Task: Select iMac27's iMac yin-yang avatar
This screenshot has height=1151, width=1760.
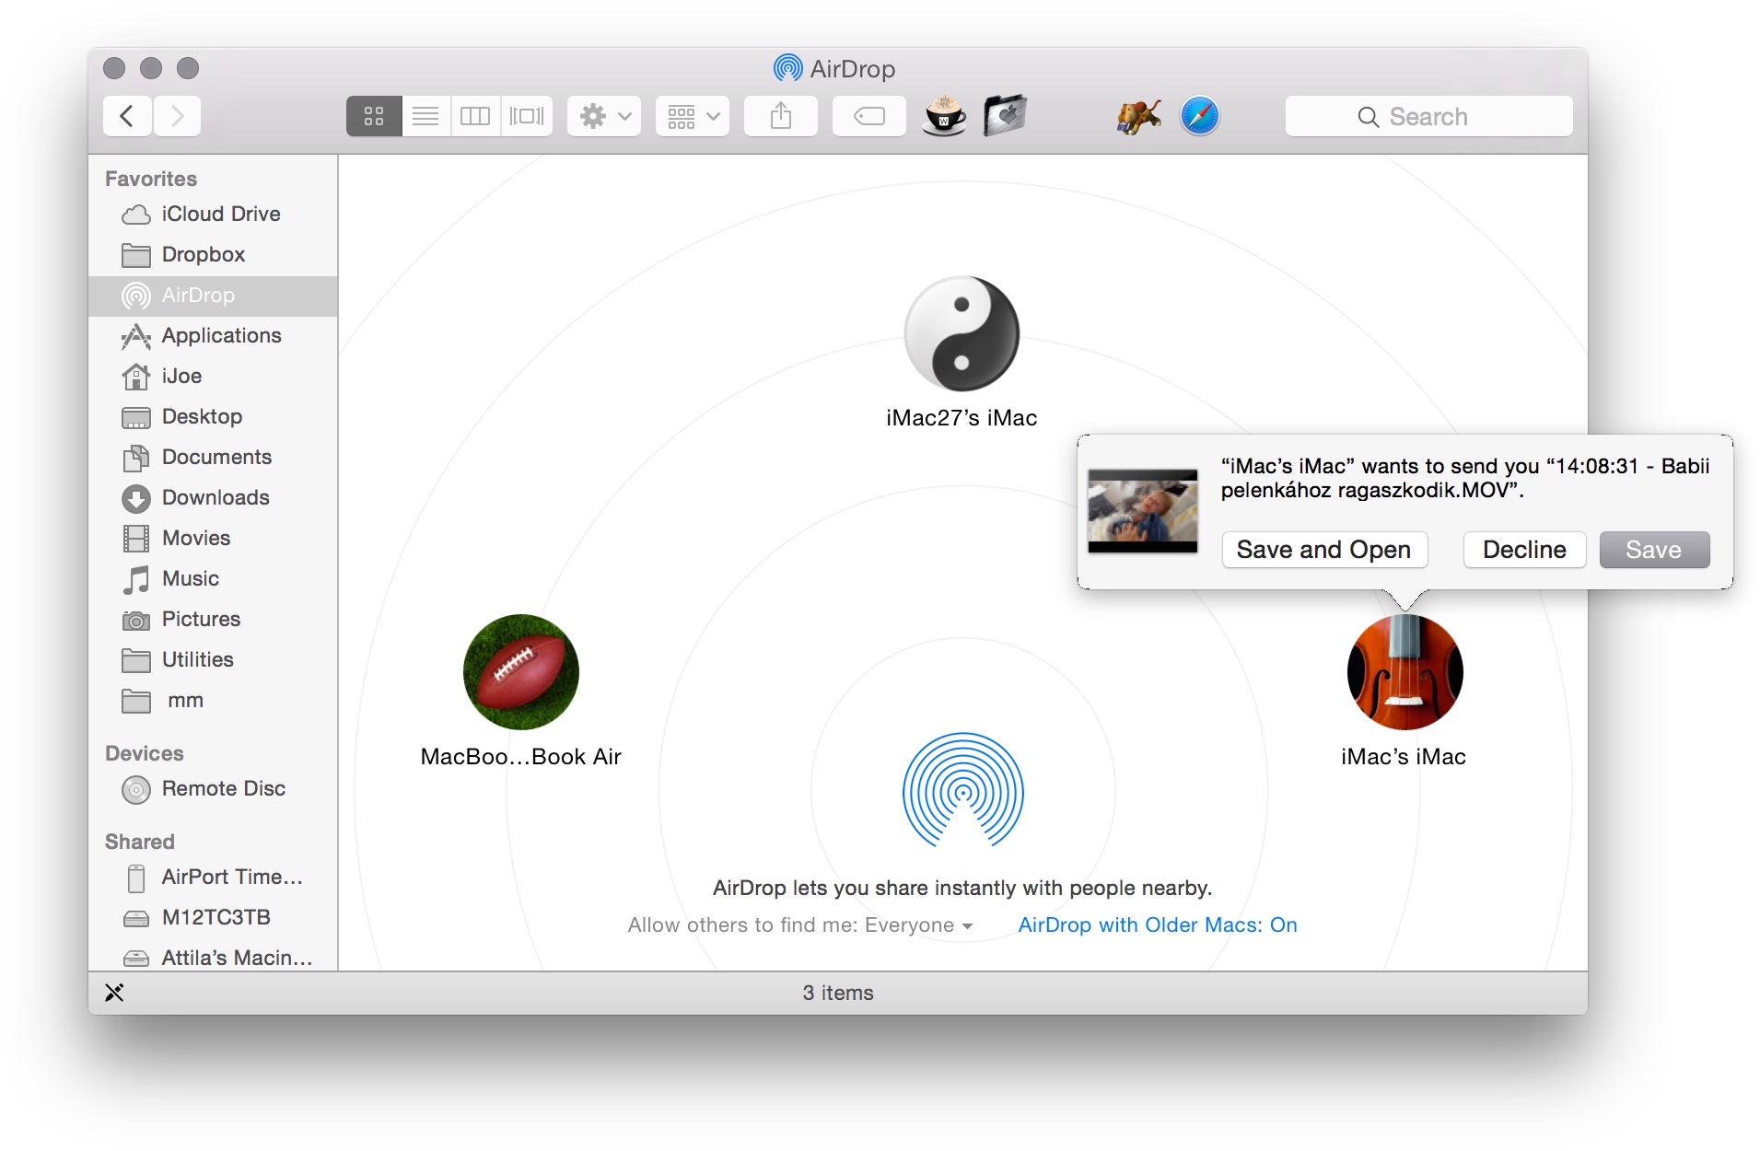Action: tap(962, 333)
